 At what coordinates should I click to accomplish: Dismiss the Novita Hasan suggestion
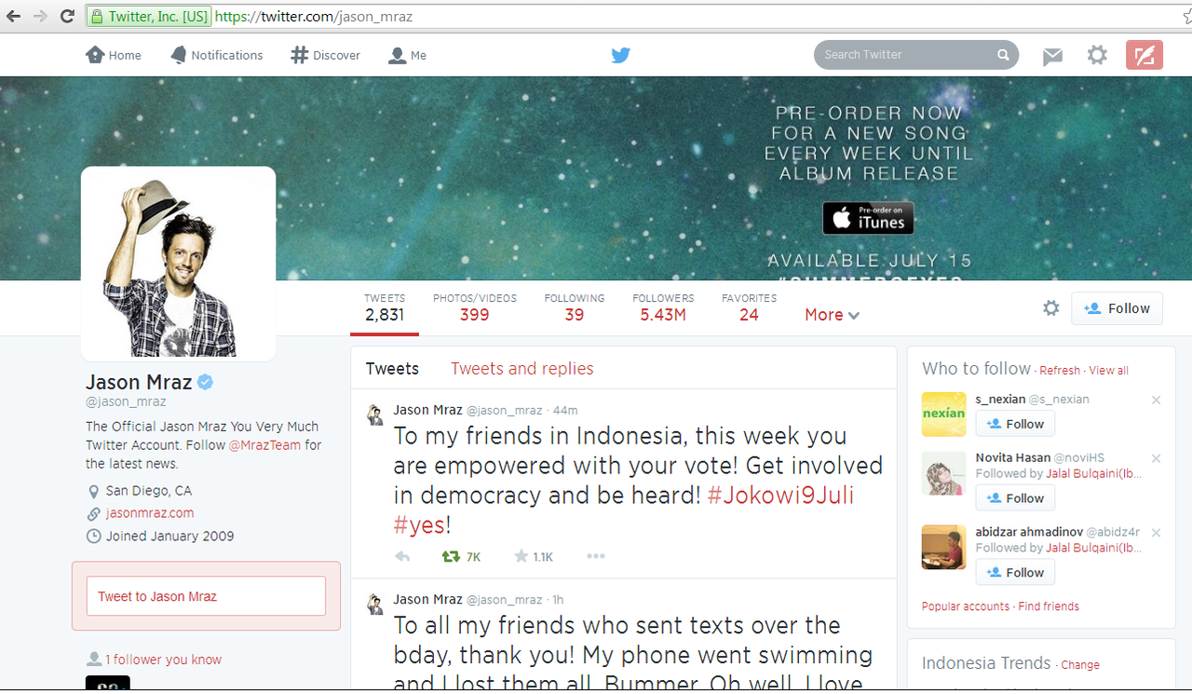[1156, 458]
